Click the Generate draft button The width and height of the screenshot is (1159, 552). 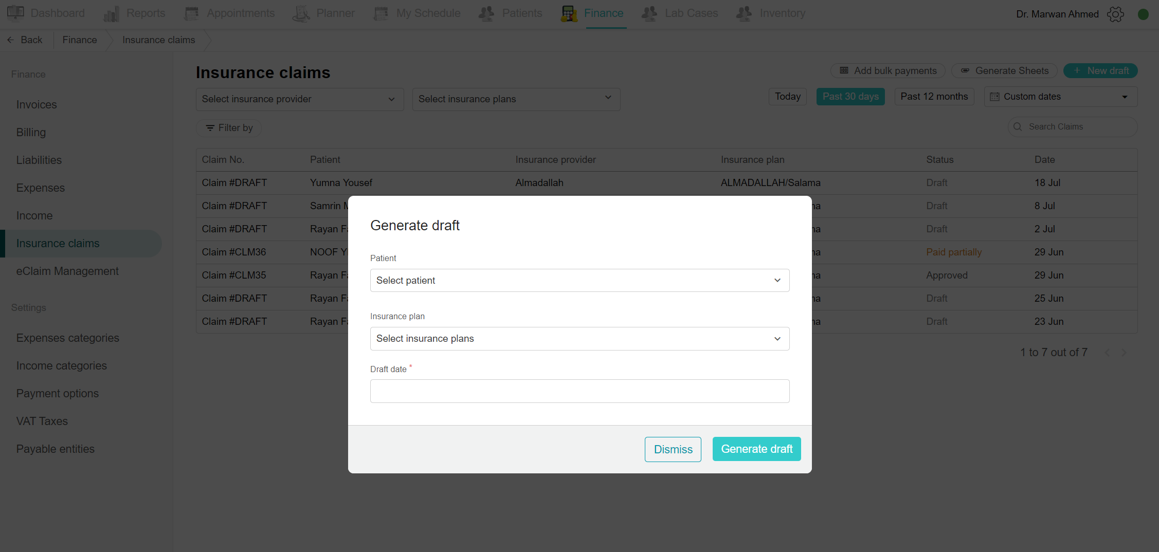point(756,449)
